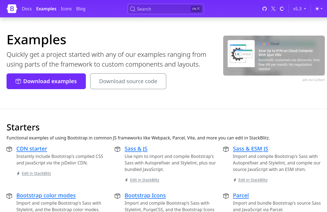
Task: Edit Sass & ESM JS in StackBlitz
Action: click(x=253, y=180)
